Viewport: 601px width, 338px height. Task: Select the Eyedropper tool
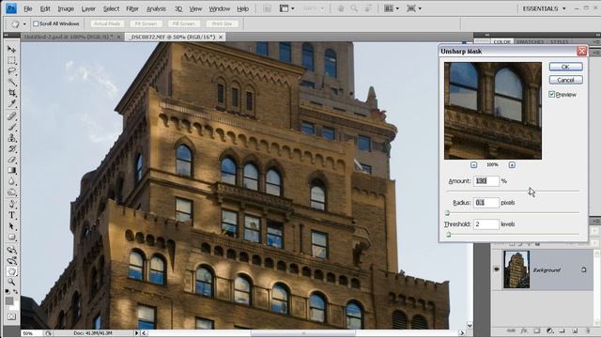click(11, 103)
